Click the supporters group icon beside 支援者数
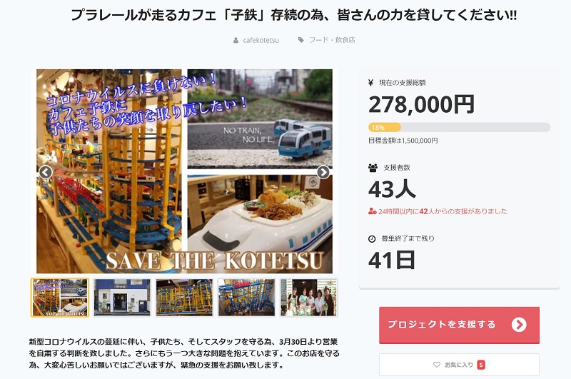Viewport: 571px width, 379px height. [x=373, y=168]
